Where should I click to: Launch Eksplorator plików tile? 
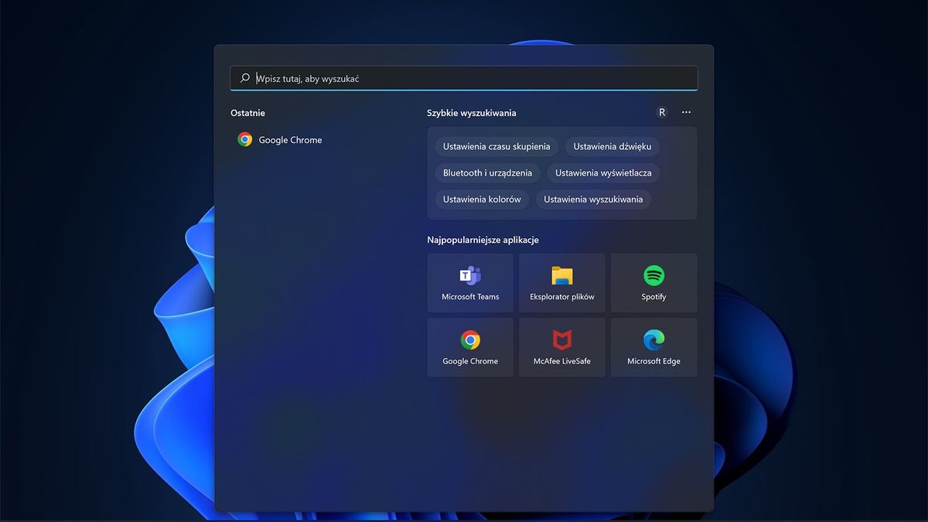562,283
